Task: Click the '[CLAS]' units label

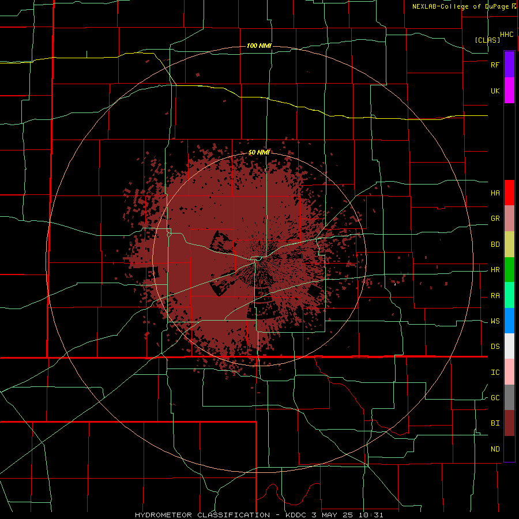Action: pyautogui.click(x=487, y=40)
